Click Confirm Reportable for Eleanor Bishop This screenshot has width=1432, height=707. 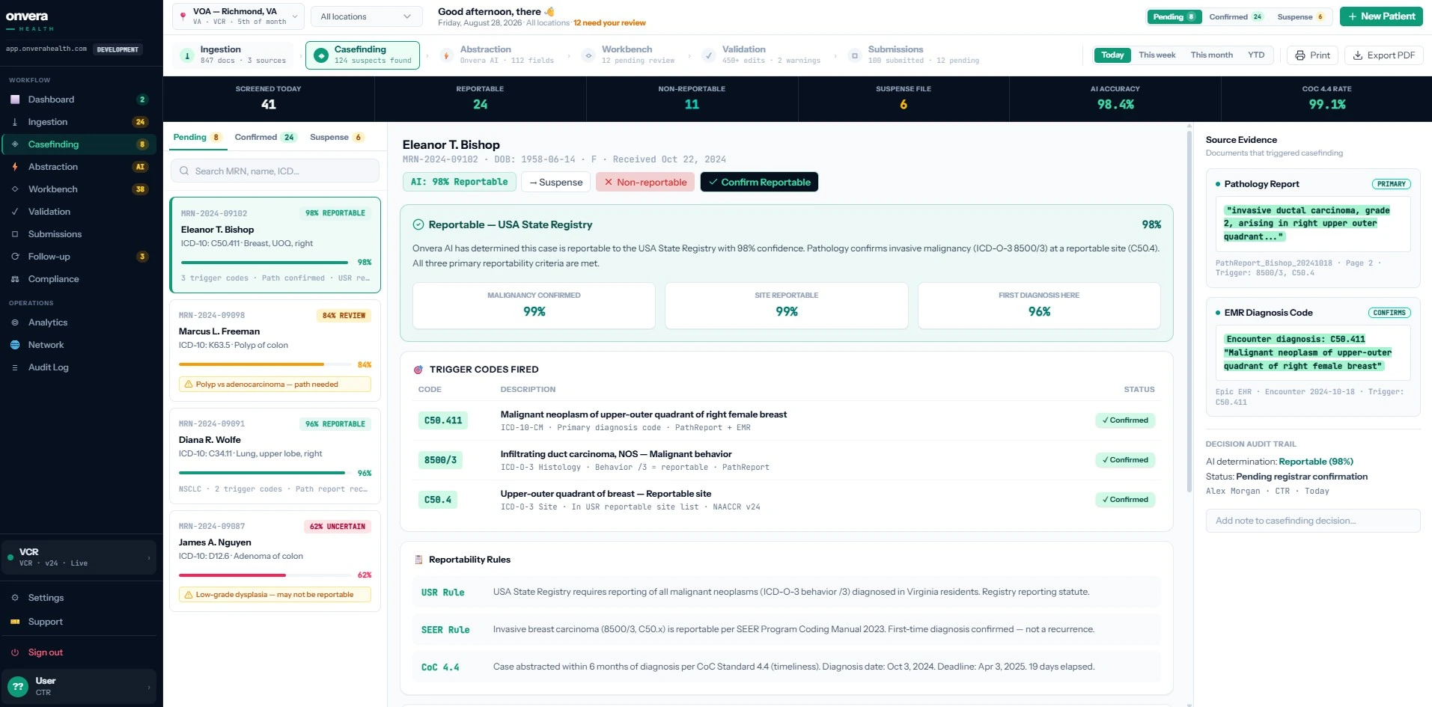point(759,183)
